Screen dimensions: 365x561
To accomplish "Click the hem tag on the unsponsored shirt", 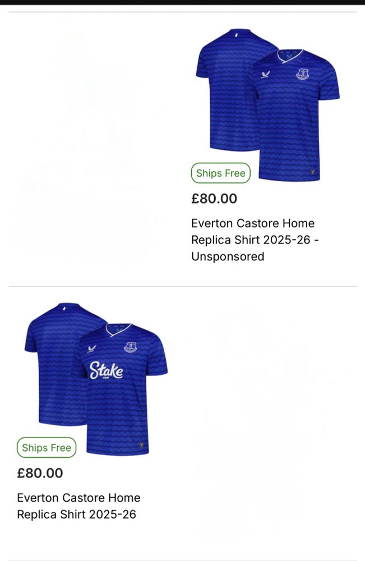I will (x=313, y=172).
